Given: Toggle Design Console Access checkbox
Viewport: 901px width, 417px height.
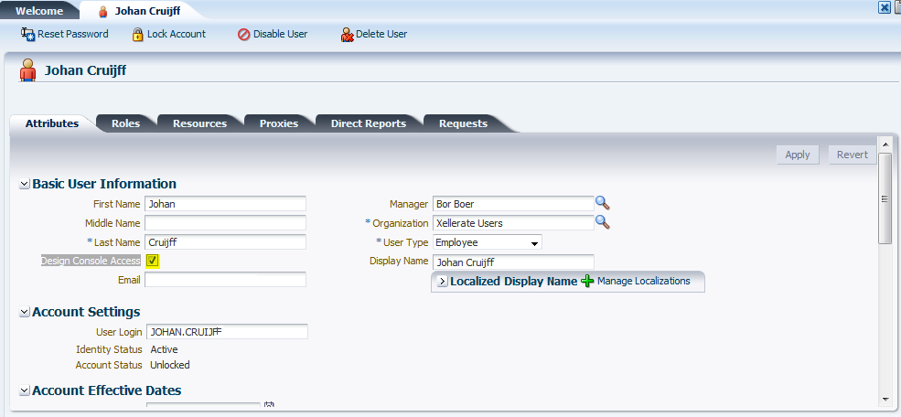Looking at the screenshot, I should (152, 261).
